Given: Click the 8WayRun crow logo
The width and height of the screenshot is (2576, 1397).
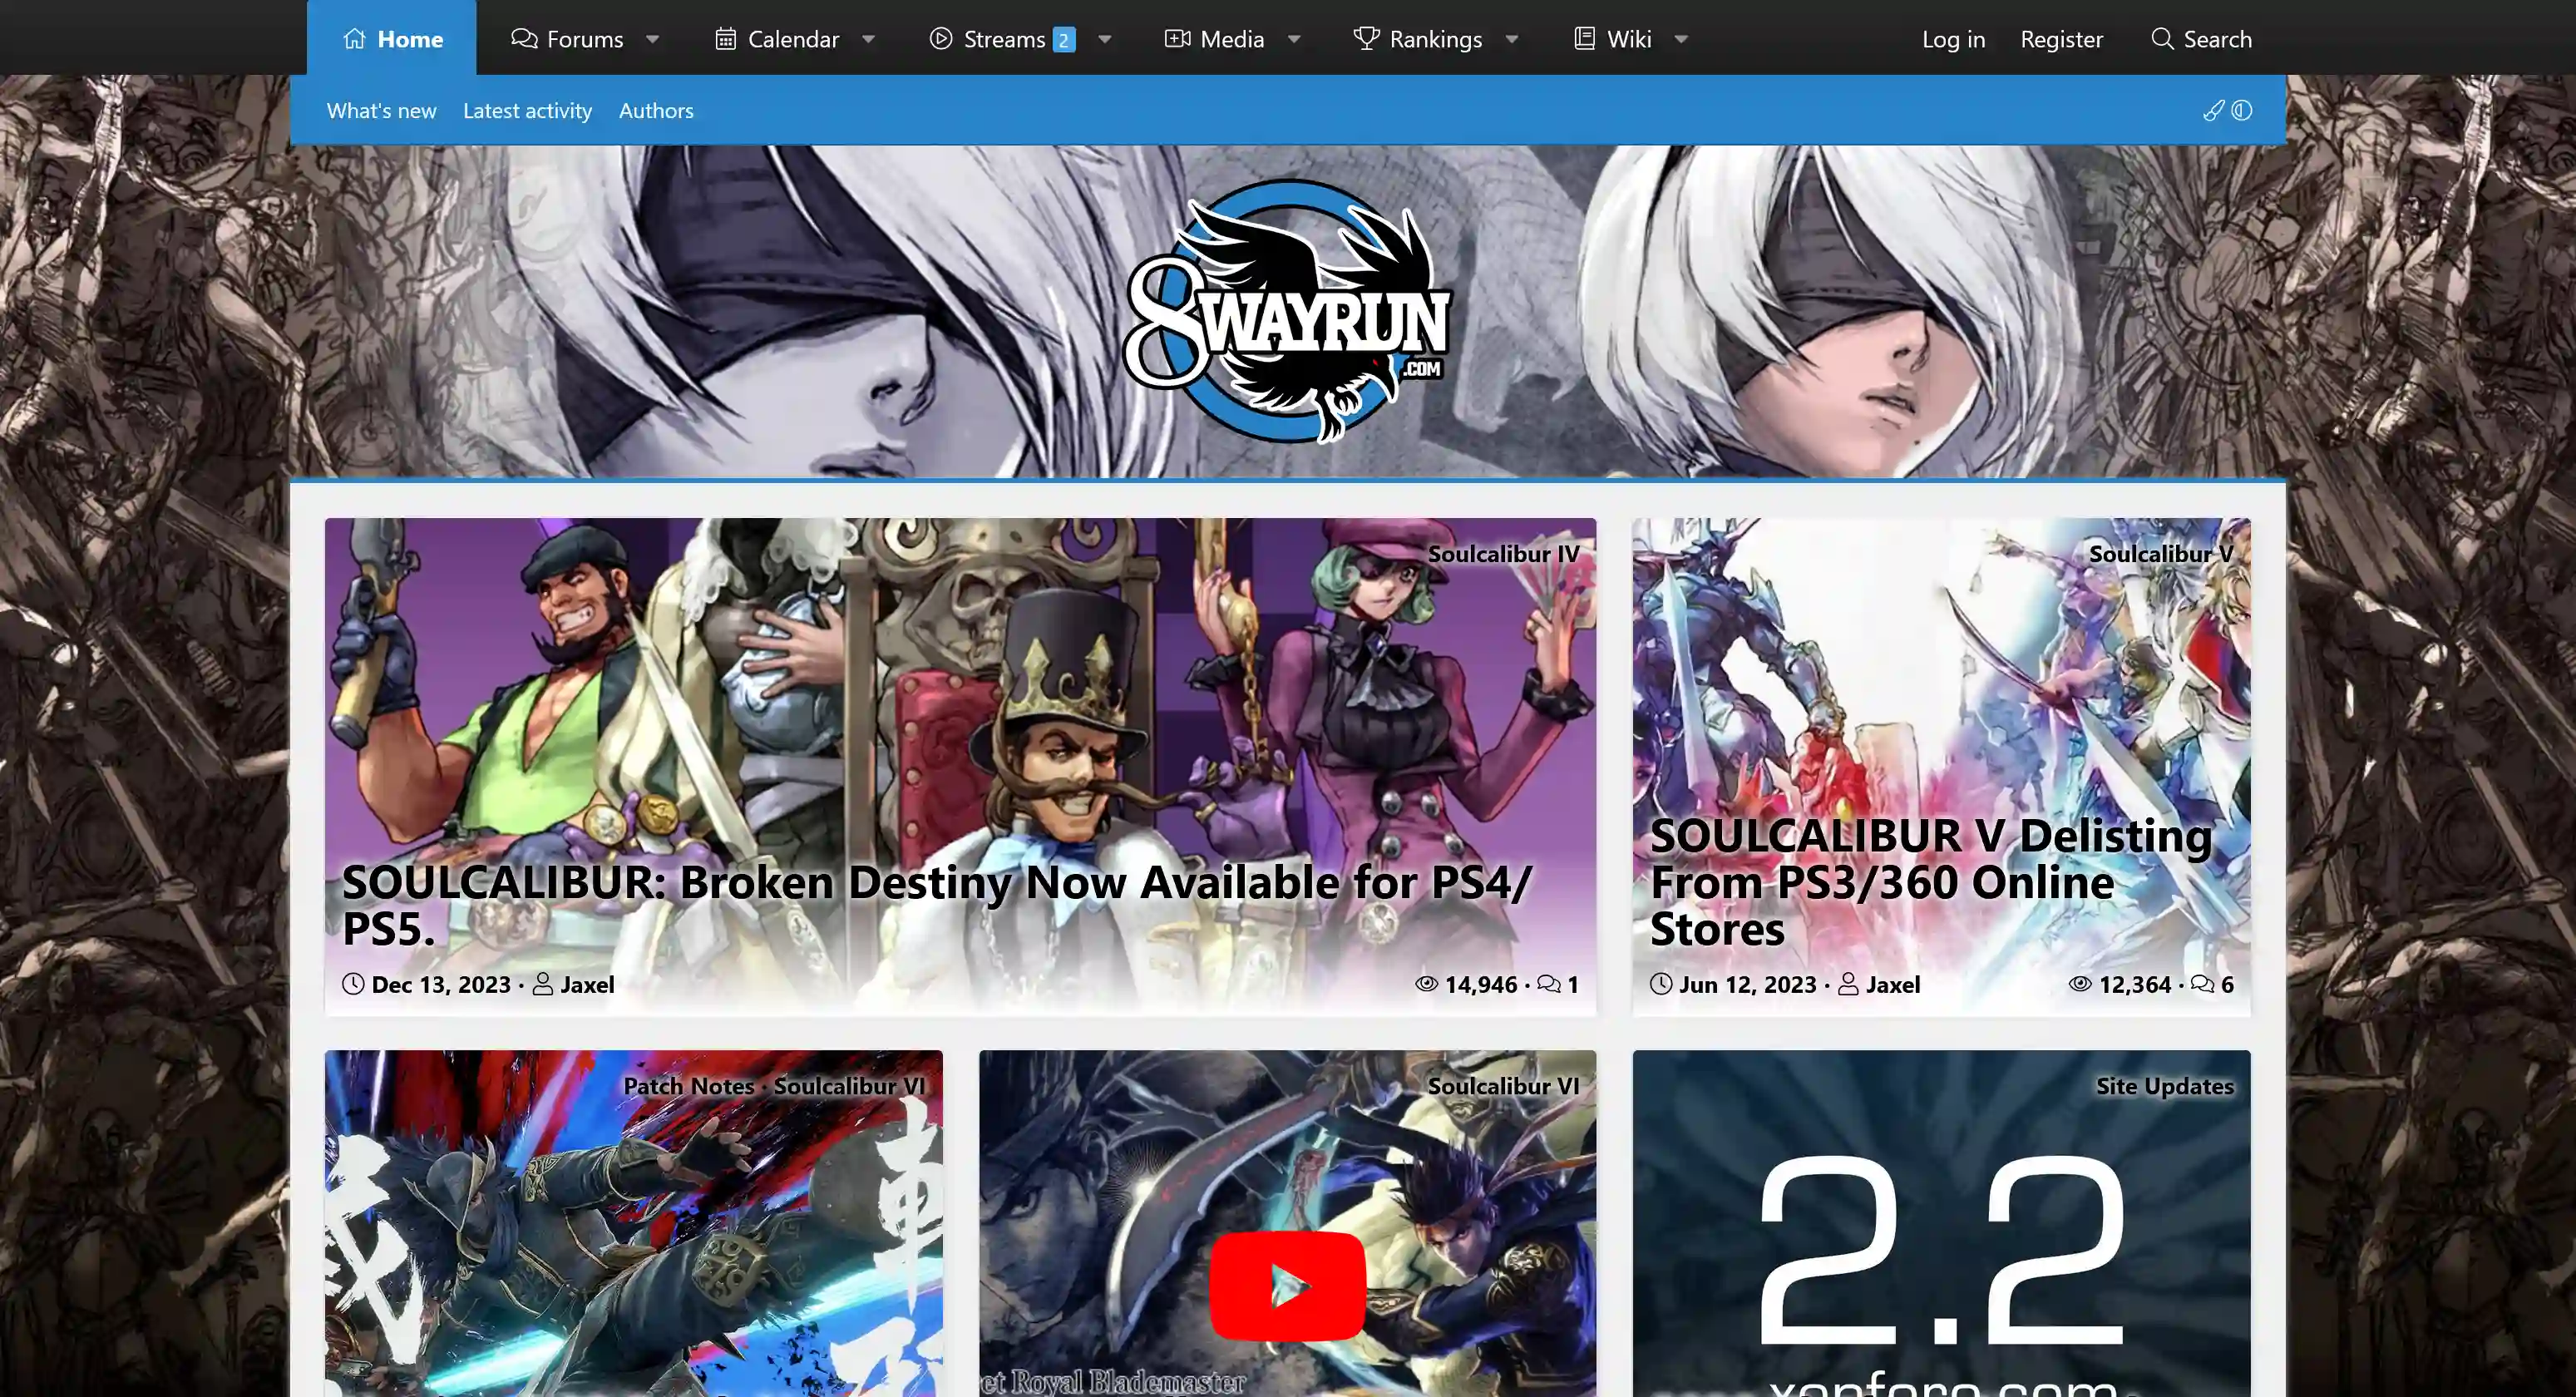Looking at the screenshot, I should point(1287,310).
